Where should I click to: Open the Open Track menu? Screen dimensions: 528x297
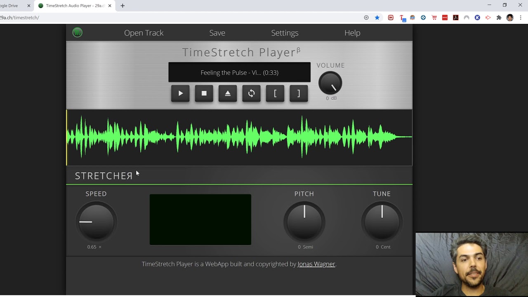pyautogui.click(x=144, y=33)
